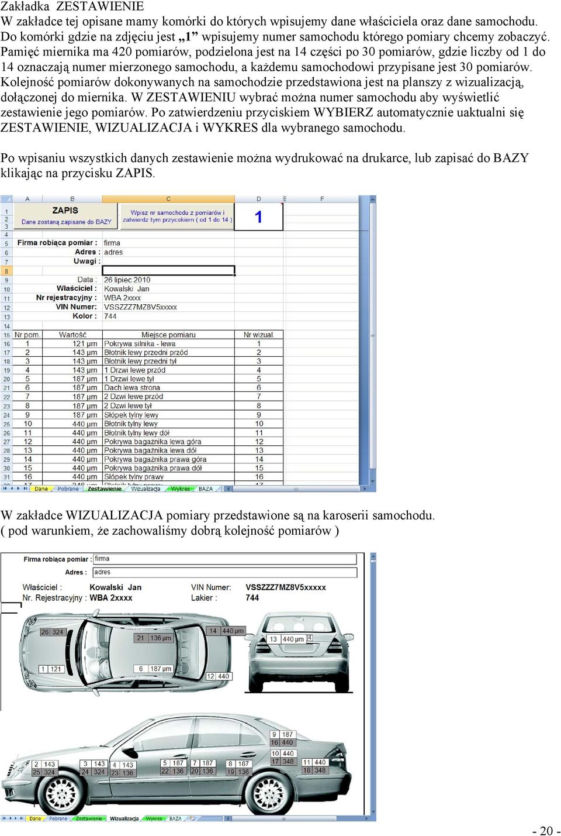Select column F header
Image resolution: width=561 pixels, height=836 pixels.
[x=322, y=199]
